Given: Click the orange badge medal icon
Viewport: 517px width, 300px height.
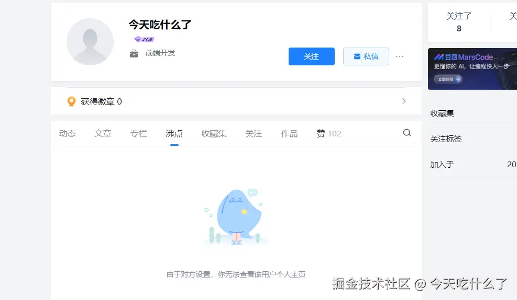Looking at the screenshot, I should 71,101.
